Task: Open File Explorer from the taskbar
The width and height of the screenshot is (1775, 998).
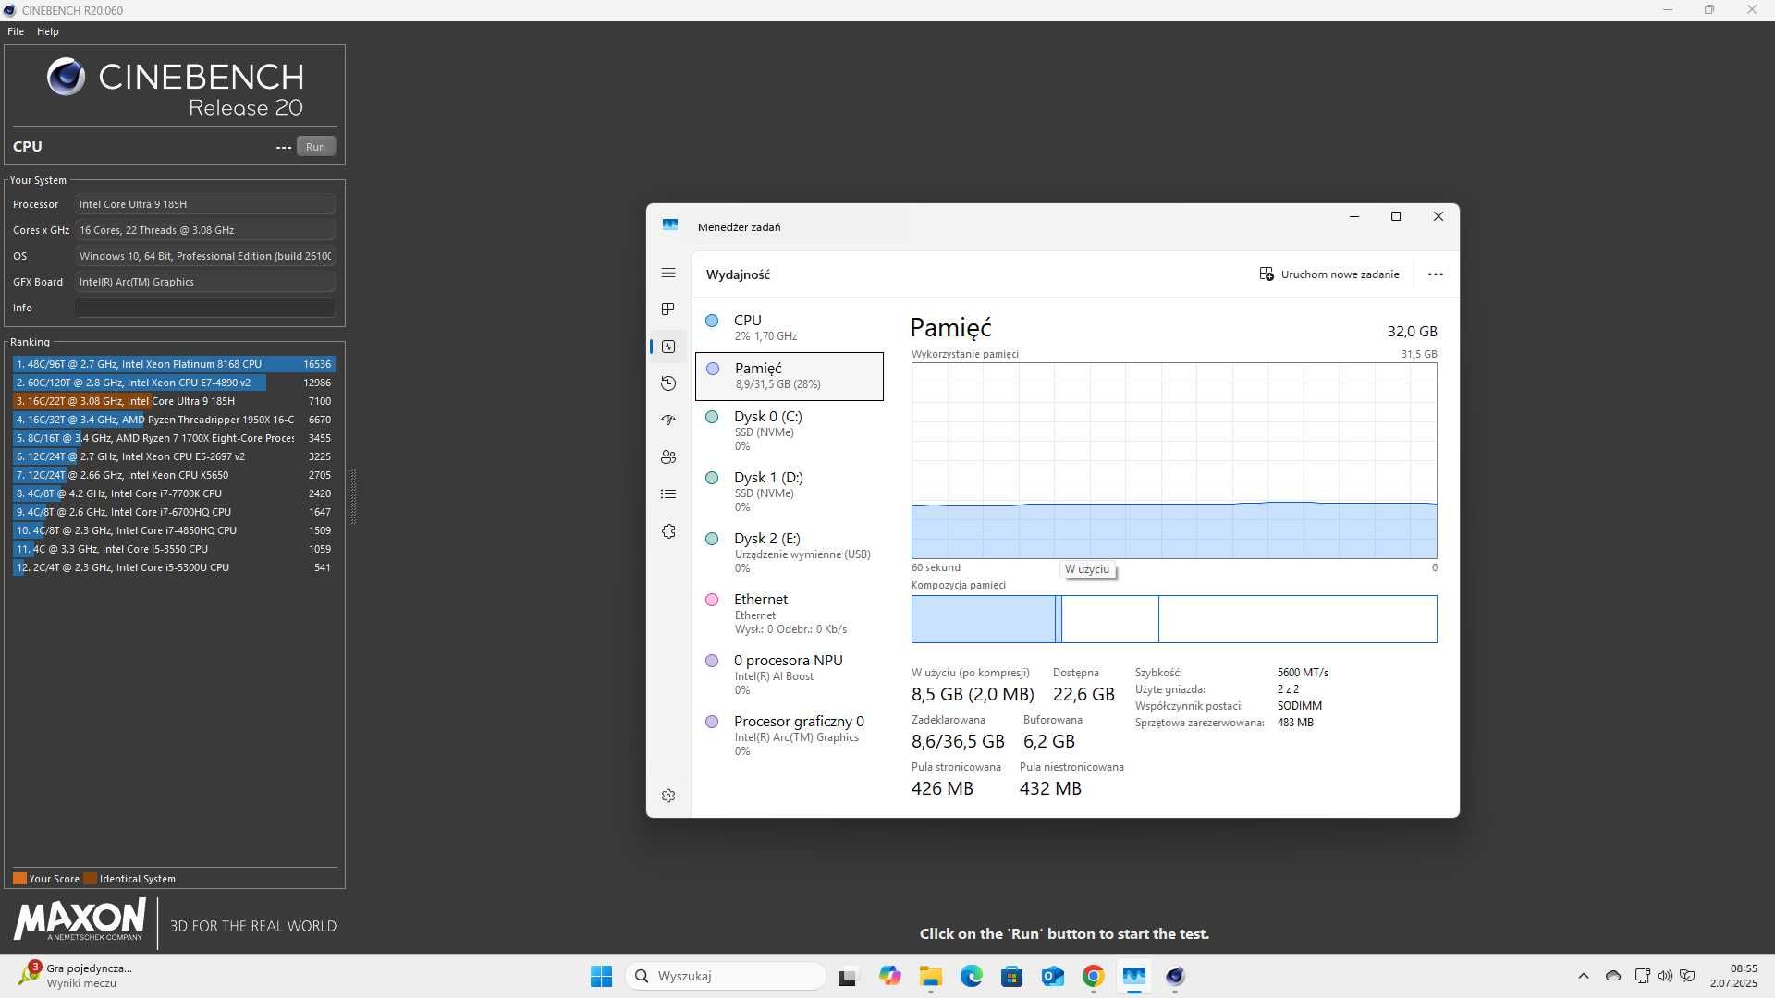Action: 930,976
